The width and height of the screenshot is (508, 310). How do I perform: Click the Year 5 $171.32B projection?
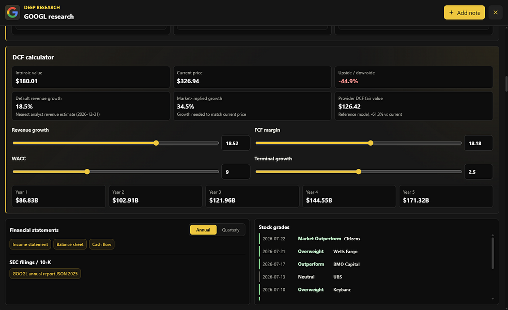coord(446,196)
